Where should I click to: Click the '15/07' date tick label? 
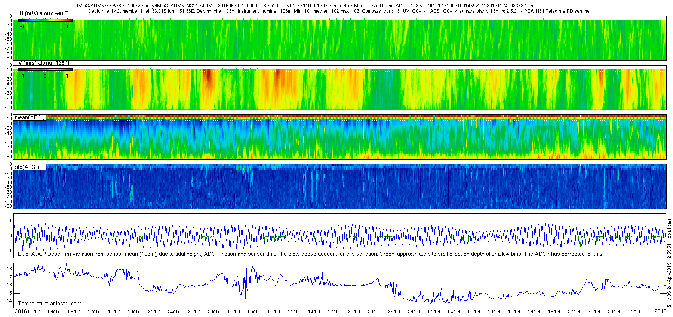[x=114, y=311]
